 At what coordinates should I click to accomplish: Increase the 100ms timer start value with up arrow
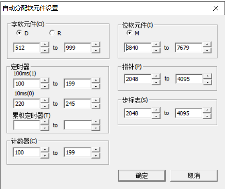45,80
